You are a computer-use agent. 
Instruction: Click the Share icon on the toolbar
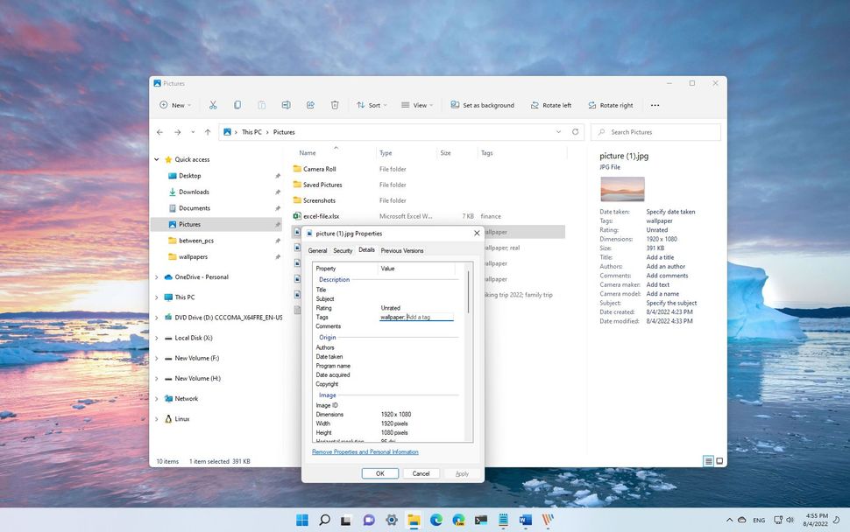(x=311, y=105)
